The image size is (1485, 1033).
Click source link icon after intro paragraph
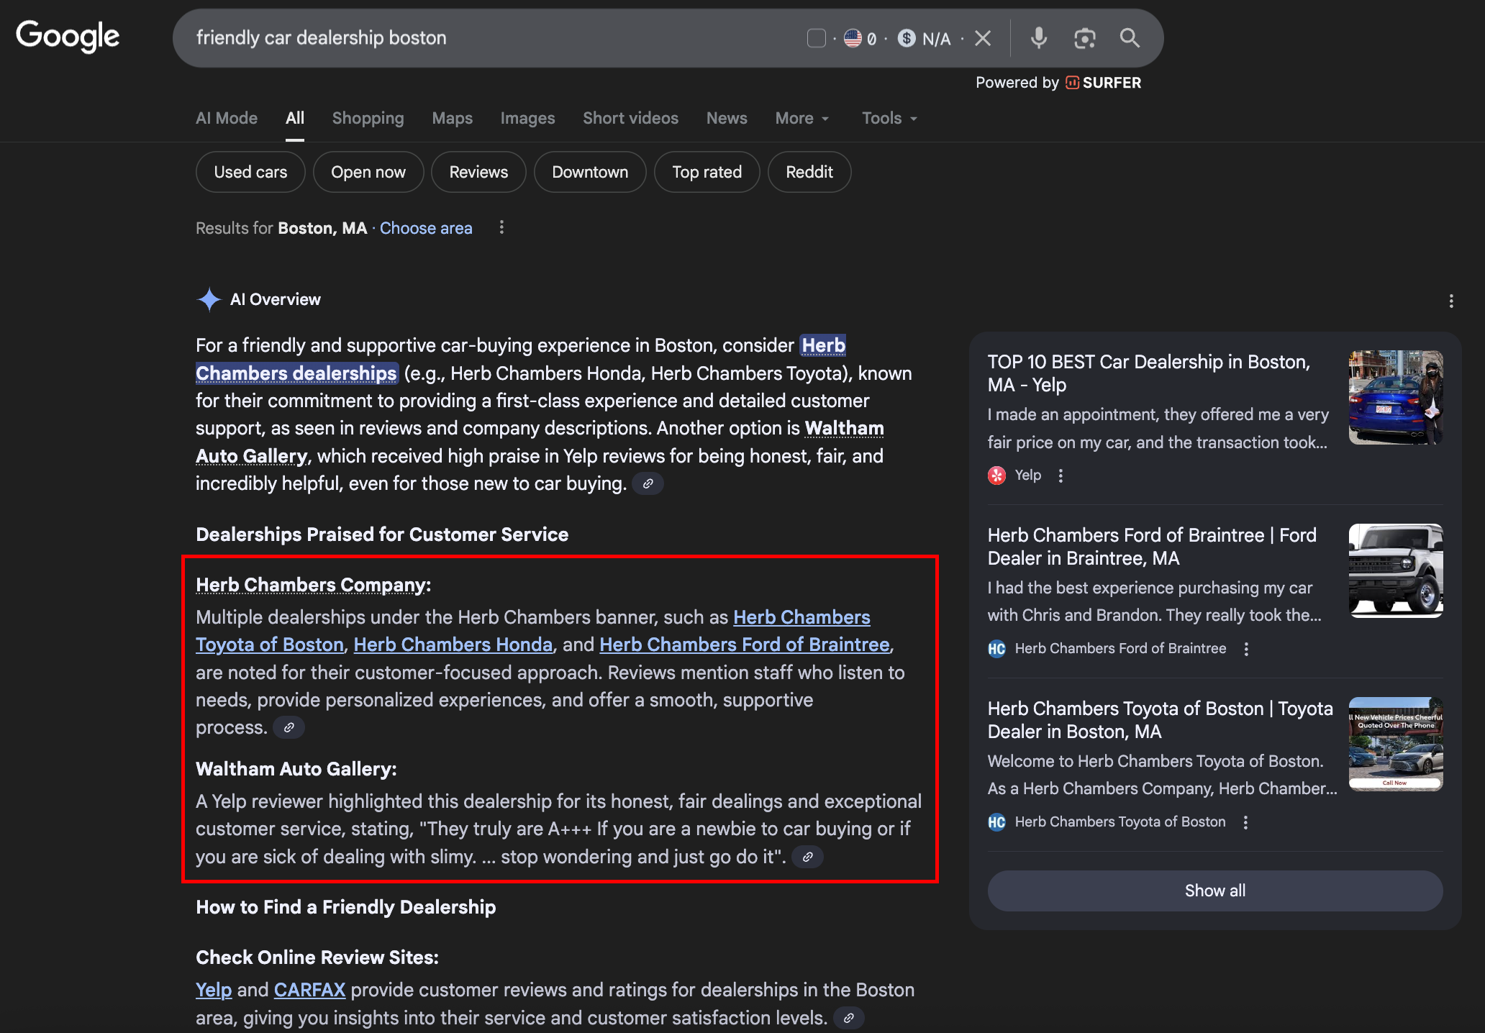[648, 483]
